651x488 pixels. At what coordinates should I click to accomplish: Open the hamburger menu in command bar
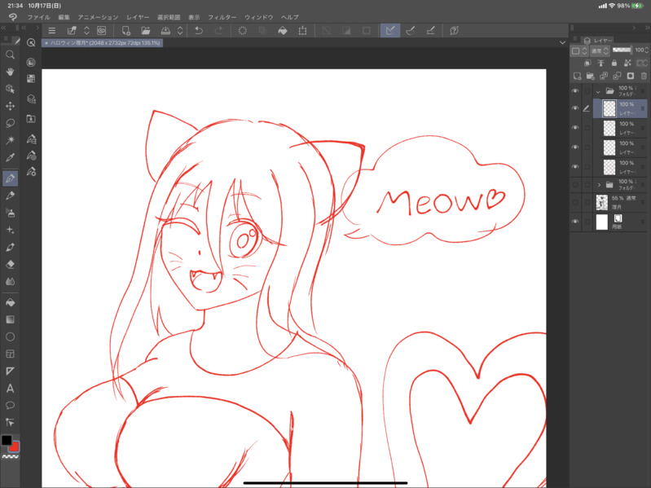(52, 30)
